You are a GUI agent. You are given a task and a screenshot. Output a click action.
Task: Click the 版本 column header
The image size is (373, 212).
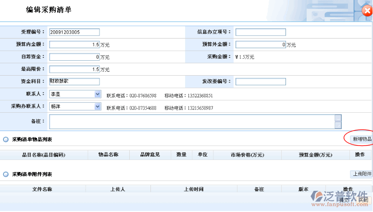(303, 189)
